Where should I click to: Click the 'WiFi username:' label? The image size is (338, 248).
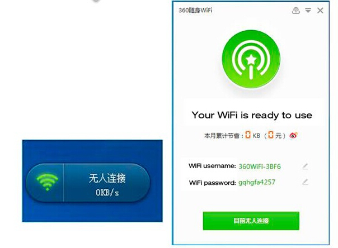[212, 166]
